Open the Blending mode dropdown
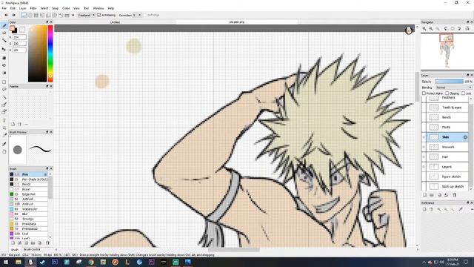Viewport: 474px width, 267px height. pyautogui.click(x=453, y=88)
